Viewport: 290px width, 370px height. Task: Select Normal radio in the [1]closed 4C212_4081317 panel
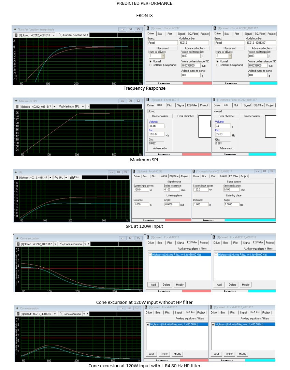pos(217,61)
